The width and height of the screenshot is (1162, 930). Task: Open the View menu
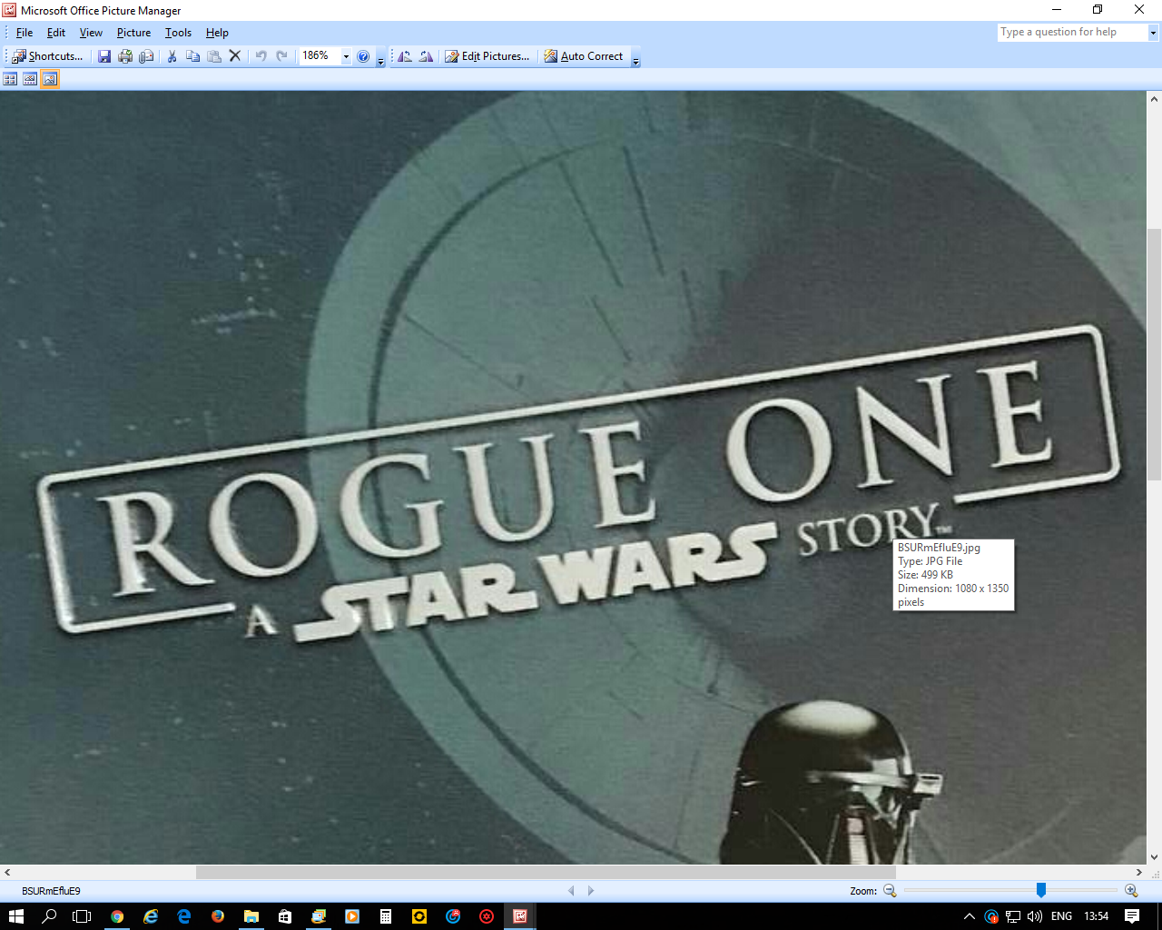pyautogui.click(x=91, y=33)
